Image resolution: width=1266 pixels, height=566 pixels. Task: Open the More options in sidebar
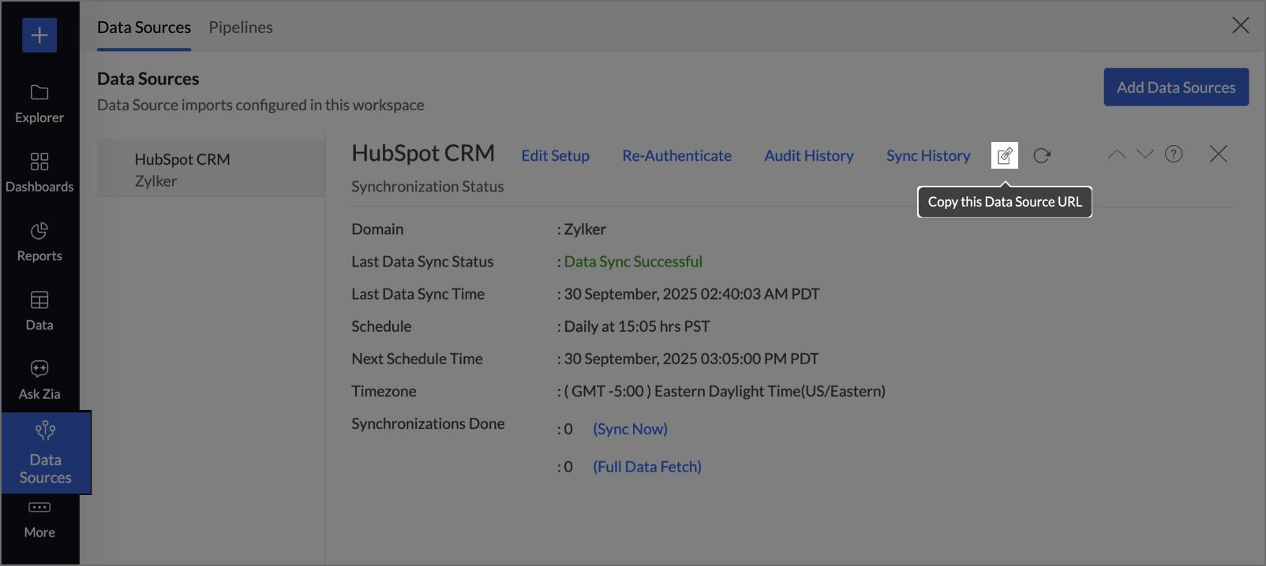tap(39, 519)
